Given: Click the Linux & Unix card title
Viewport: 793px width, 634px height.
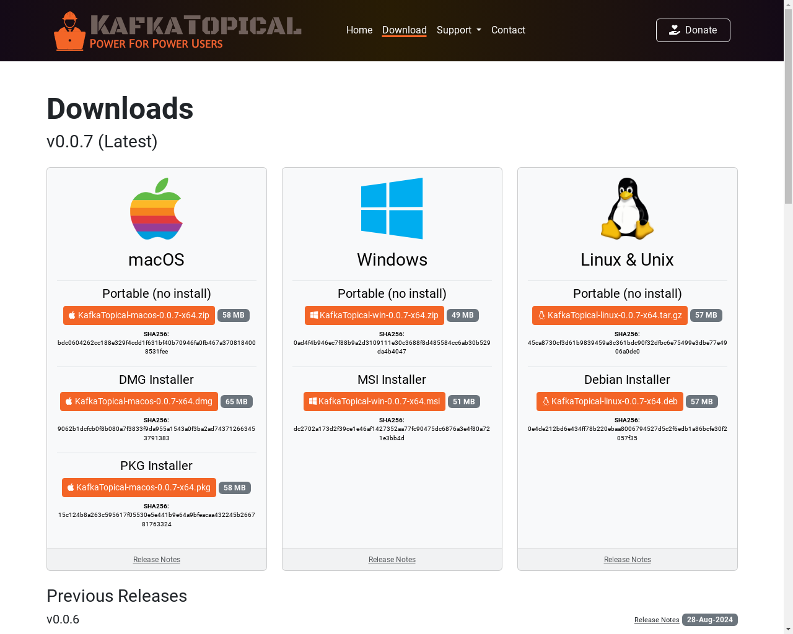Looking at the screenshot, I should click(x=628, y=259).
